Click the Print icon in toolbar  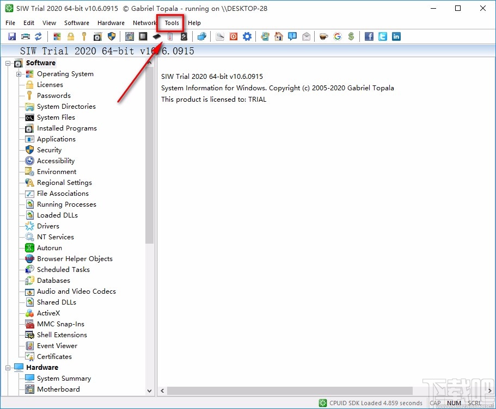point(25,36)
